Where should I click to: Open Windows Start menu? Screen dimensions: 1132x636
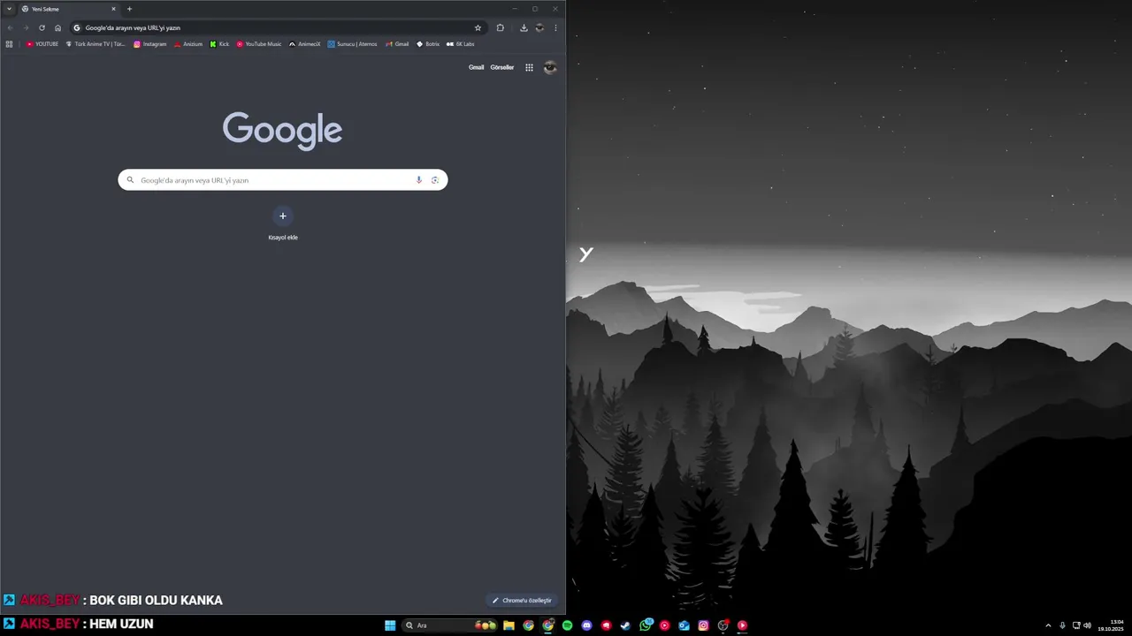click(390, 625)
